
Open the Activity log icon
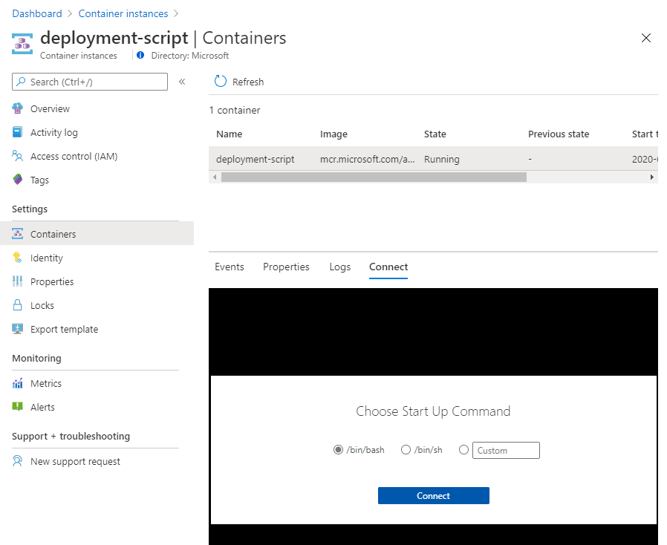point(17,132)
